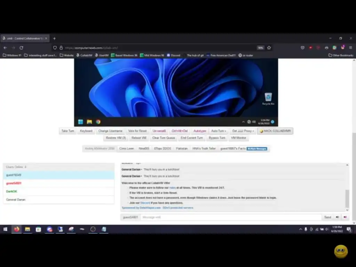
Task: Click Clear Turn Queue
Action: tap(163, 138)
